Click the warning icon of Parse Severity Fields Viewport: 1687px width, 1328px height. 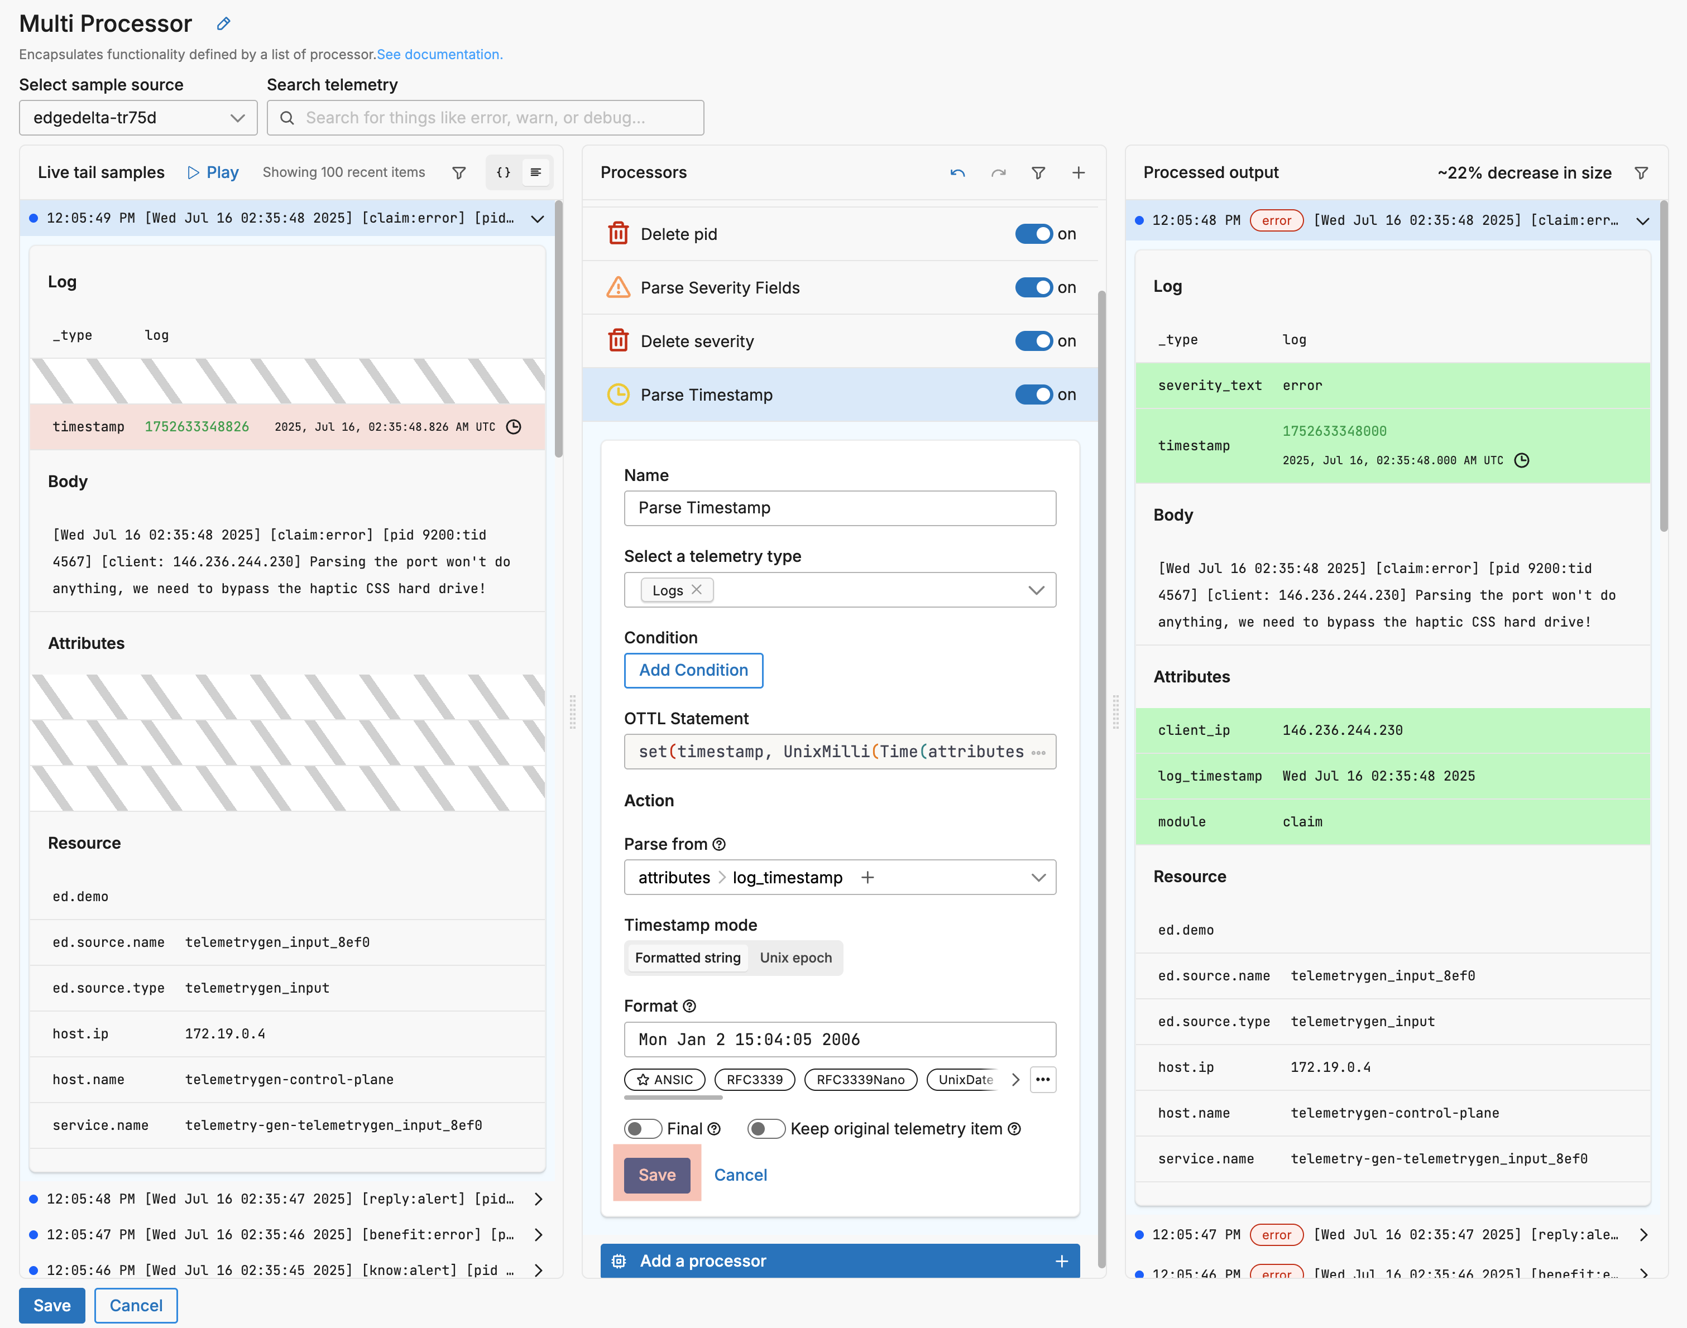619,287
